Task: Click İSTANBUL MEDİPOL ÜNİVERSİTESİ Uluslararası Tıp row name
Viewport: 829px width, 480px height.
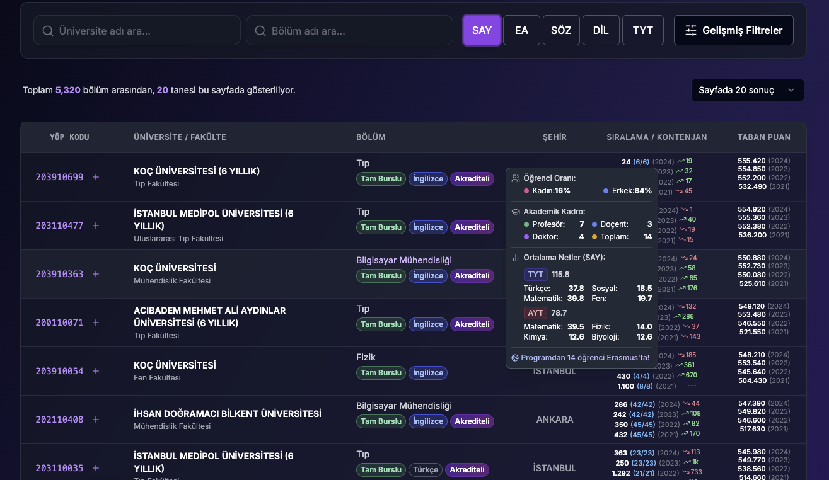Action: click(214, 220)
